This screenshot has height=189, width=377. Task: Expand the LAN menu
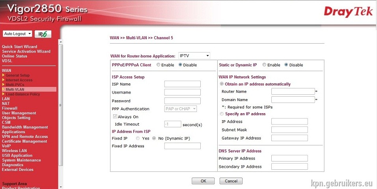tap(6, 99)
